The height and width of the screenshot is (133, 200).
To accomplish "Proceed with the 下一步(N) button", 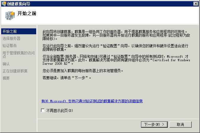I will click(154, 124).
